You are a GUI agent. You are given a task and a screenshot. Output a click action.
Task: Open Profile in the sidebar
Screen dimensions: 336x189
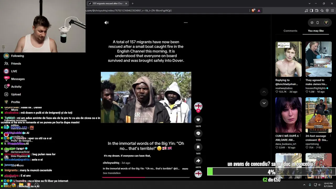12,102
